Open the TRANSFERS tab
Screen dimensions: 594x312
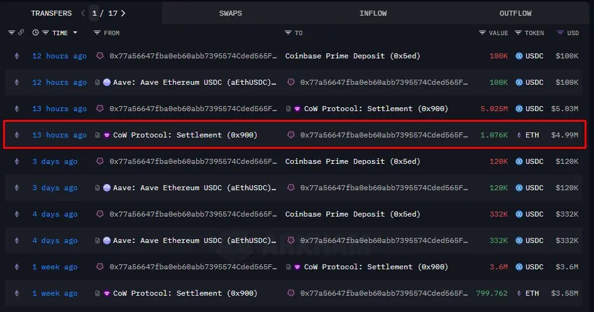(x=51, y=13)
